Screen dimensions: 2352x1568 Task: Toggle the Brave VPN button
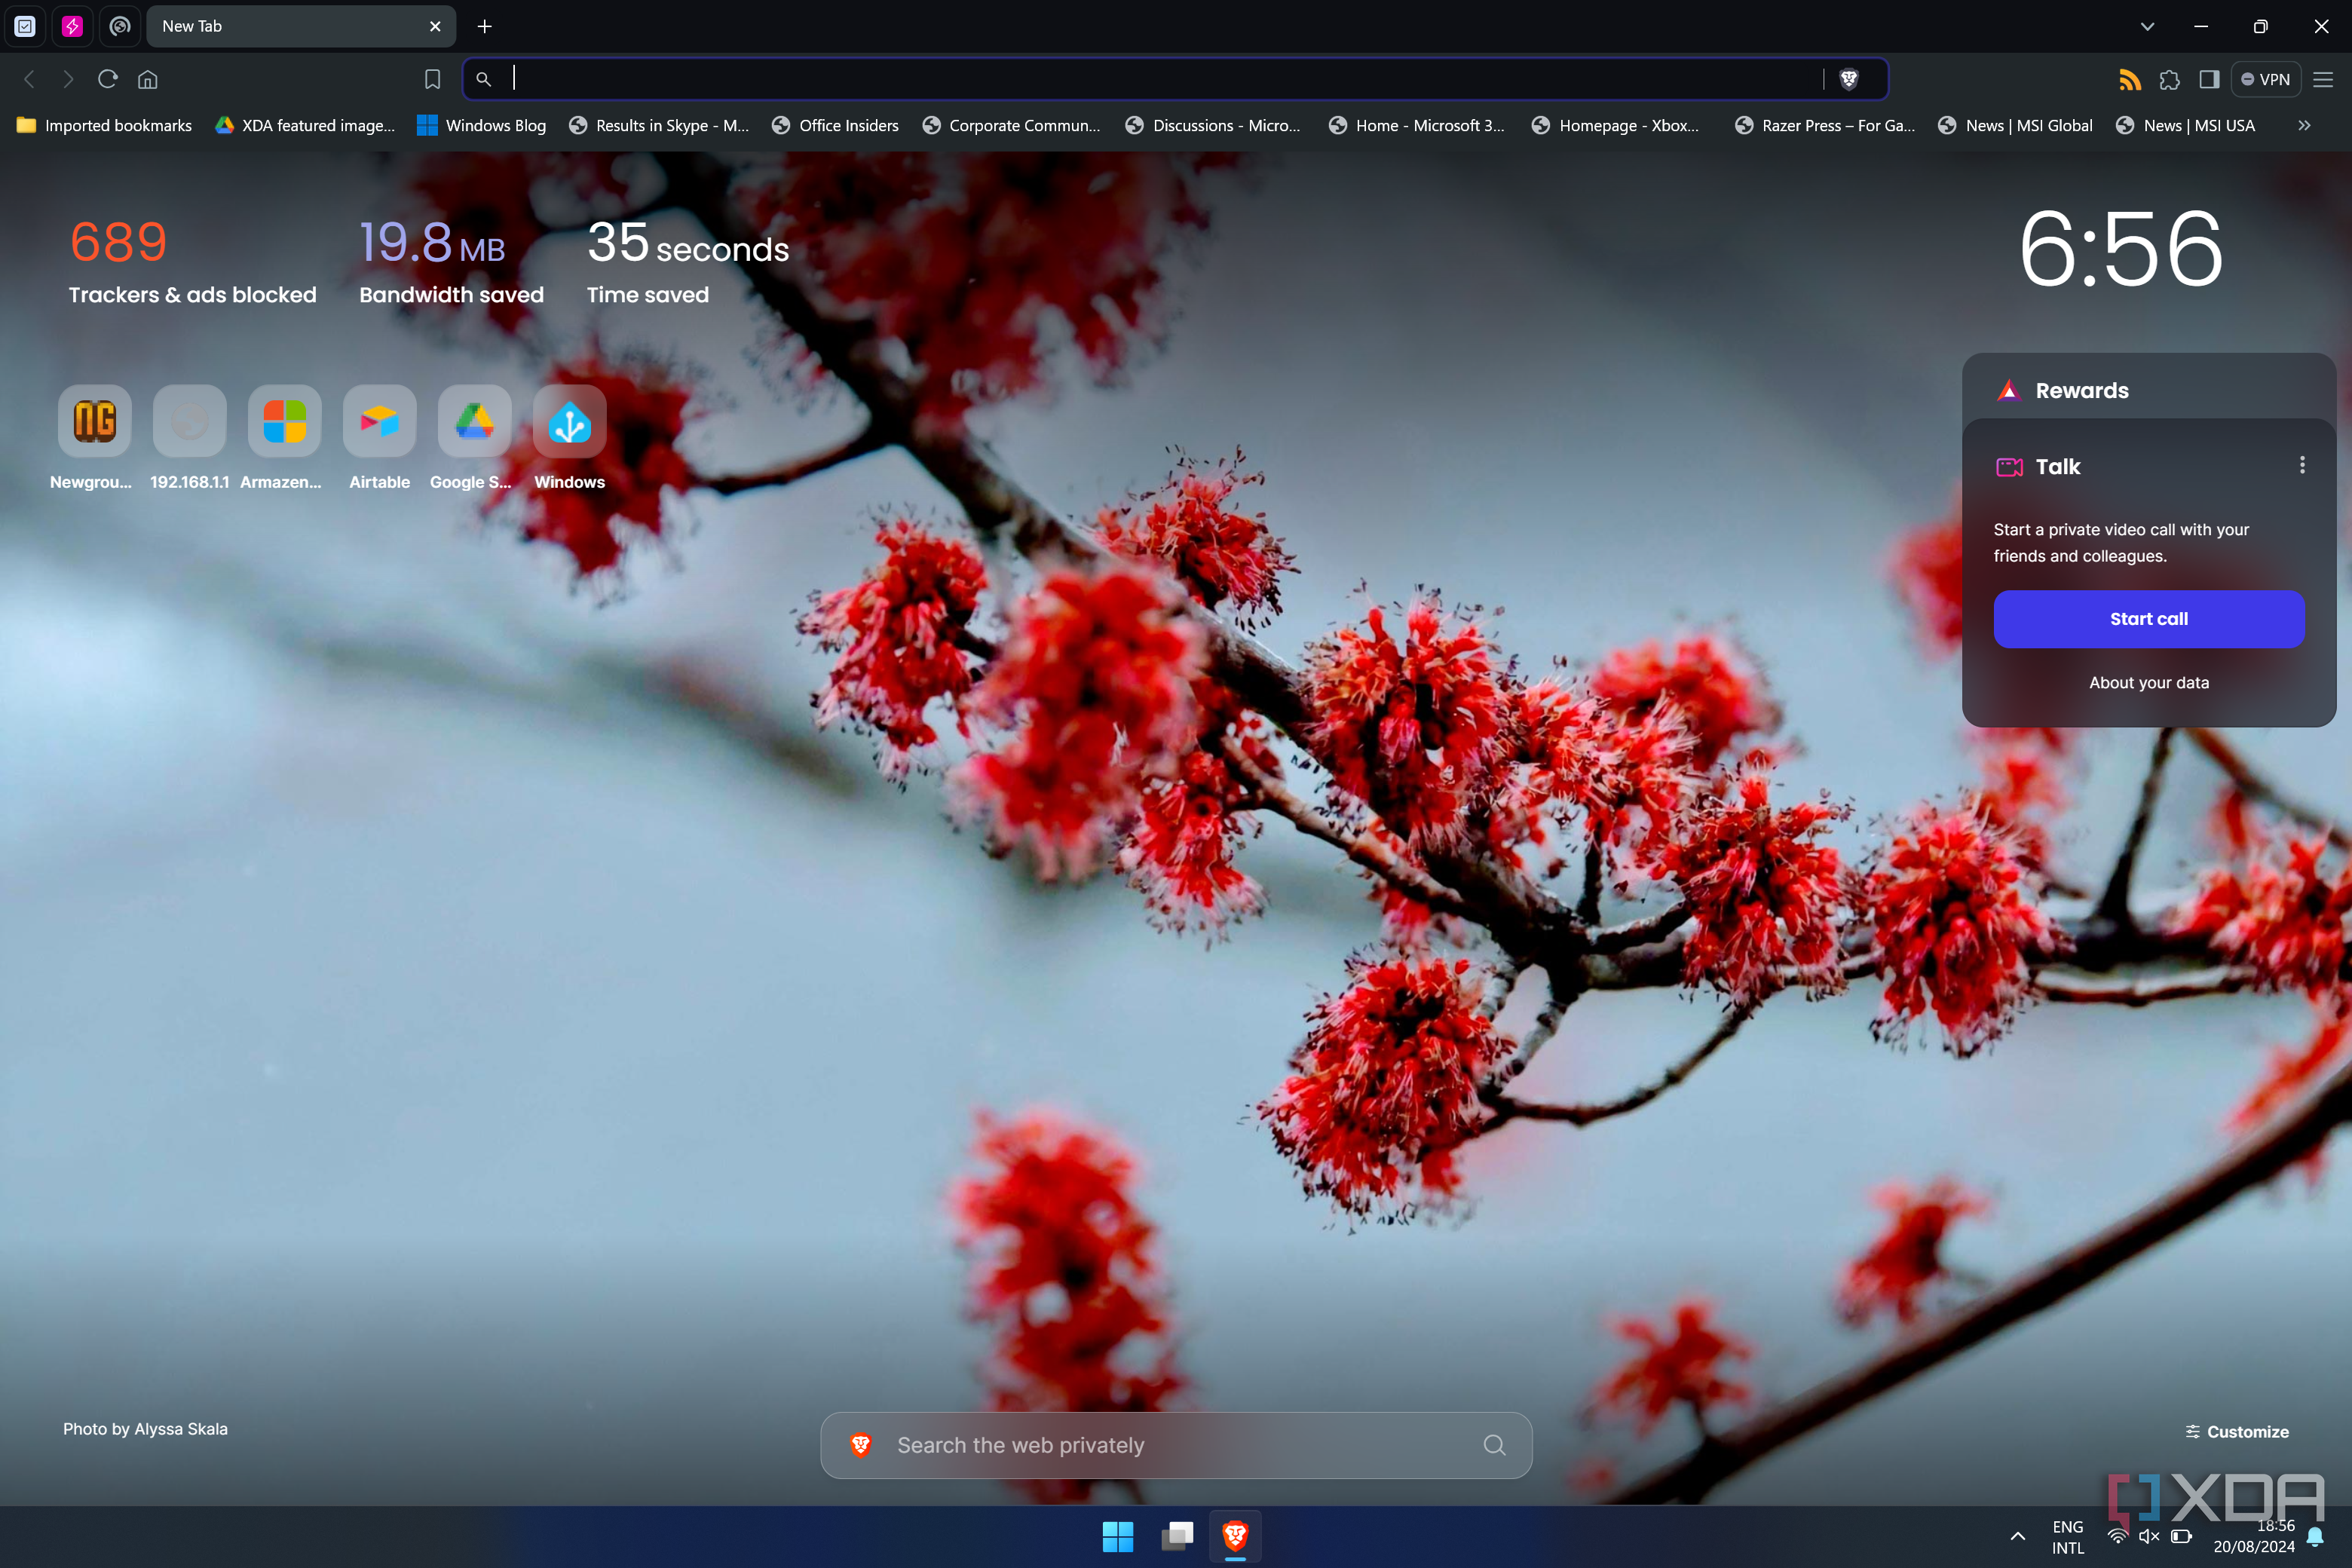click(x=2265, y=79)
